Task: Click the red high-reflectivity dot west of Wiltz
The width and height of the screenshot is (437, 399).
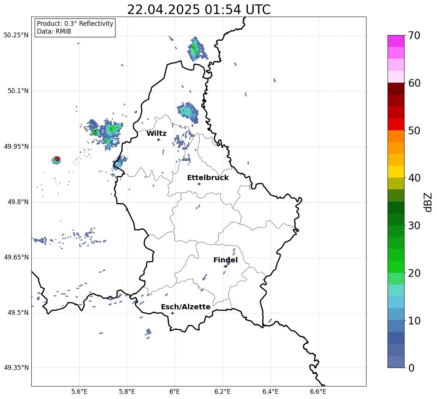Action: [x=57, y=159]
